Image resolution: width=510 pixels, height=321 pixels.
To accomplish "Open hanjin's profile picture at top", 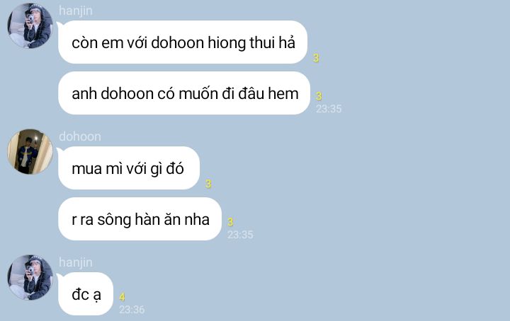I will click(x=30, y=25).
